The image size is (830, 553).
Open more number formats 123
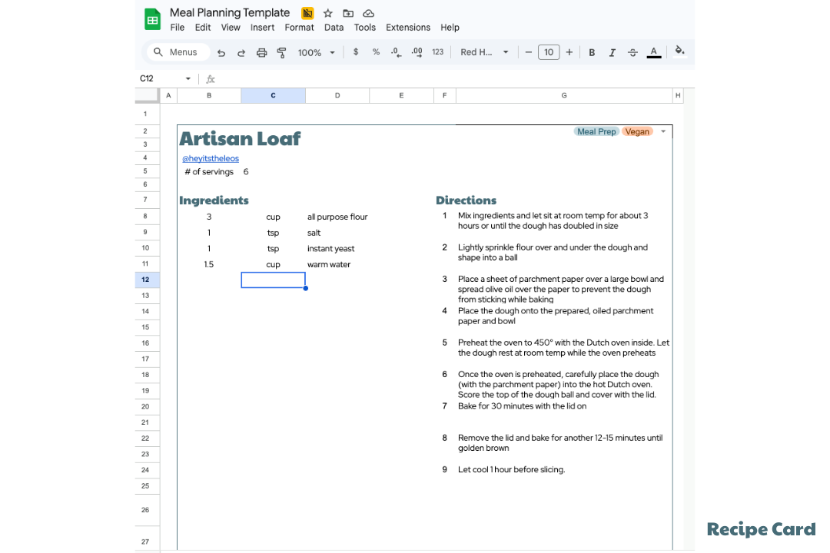pyautogui.click(x=438, y=52)
